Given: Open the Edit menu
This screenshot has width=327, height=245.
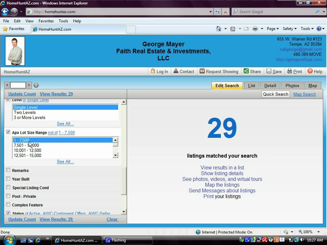Looking at the screenshot, I should 17,21.
